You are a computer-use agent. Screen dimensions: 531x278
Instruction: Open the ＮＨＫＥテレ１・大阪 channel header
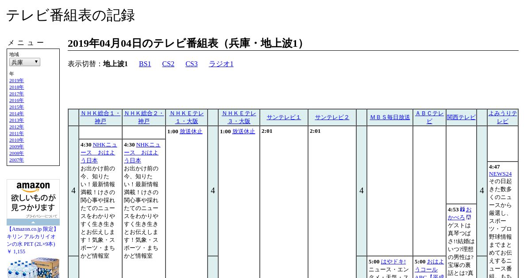click(x=187, y=117)
